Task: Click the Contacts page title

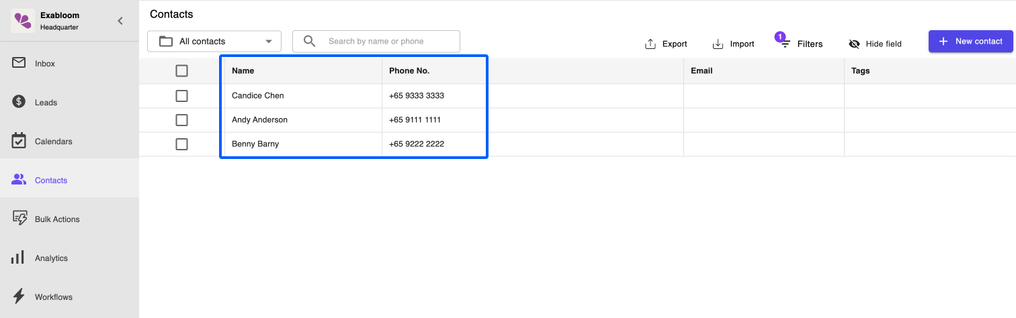Action: coord(171,14)
